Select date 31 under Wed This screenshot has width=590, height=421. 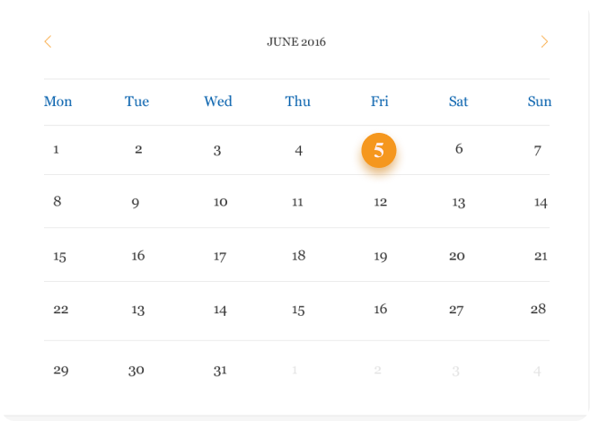(220, 371)
